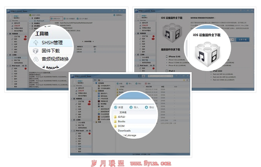Collapse the DFU模式 node in SHSH window tree
The image size is (261, 167).
point(30,26)
